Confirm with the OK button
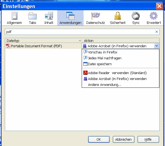Screen dimensions: 165x146 pos(99,139)
